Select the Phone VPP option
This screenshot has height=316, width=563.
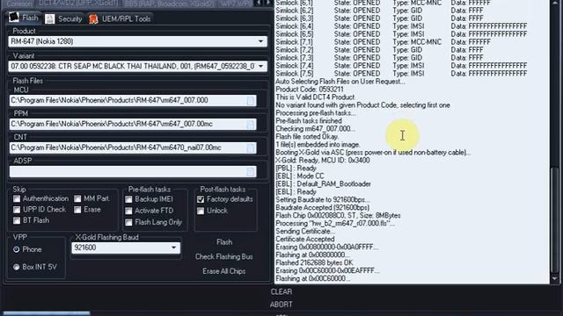[x=16, y=249]
